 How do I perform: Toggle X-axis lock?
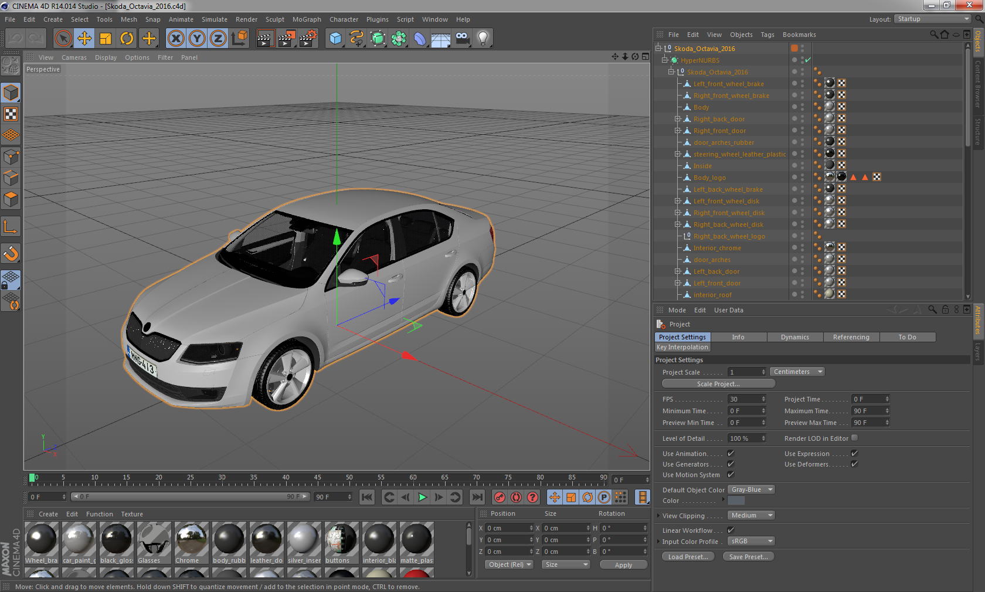point(175,39)
